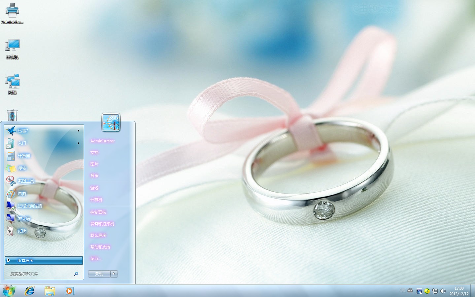Click the taskbar clock showing 17:00
The height and width of the screenshot is (297, 475).
(x=459, y=291)
